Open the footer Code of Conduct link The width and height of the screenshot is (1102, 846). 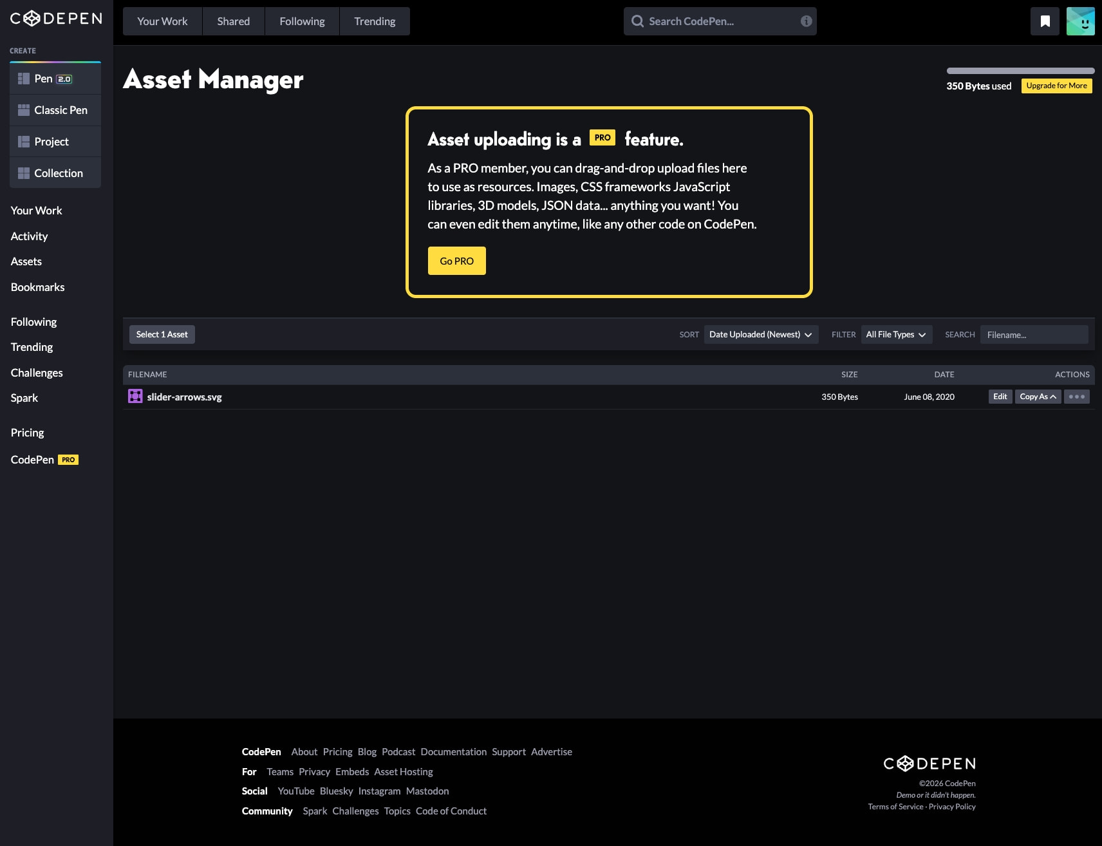tap(451, 811)
